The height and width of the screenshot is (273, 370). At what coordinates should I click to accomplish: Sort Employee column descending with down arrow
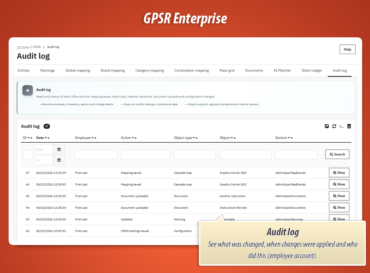[92, 138]
